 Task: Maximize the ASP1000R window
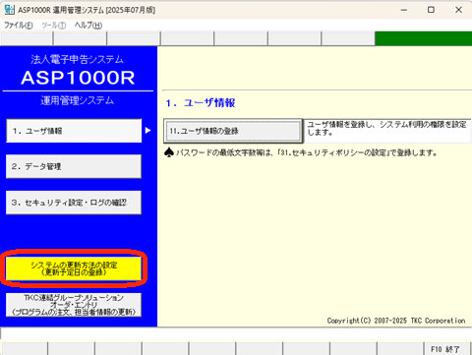[x=431, y=10]
